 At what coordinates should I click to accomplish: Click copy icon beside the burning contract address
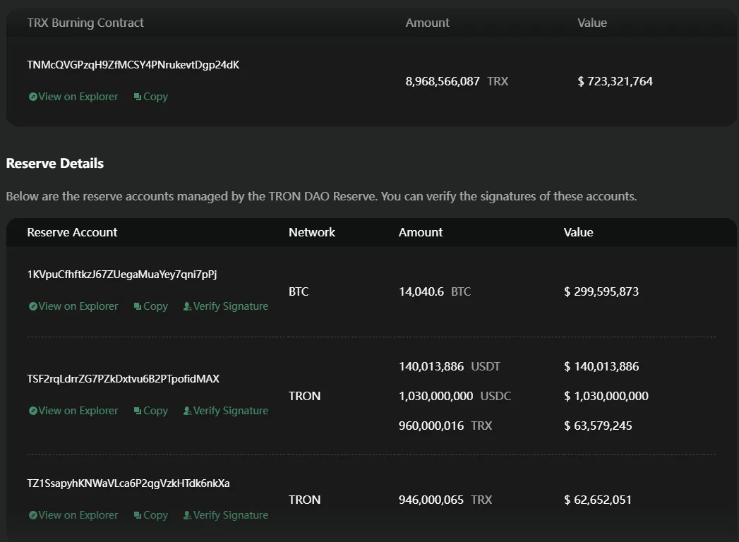click(138, 97)
